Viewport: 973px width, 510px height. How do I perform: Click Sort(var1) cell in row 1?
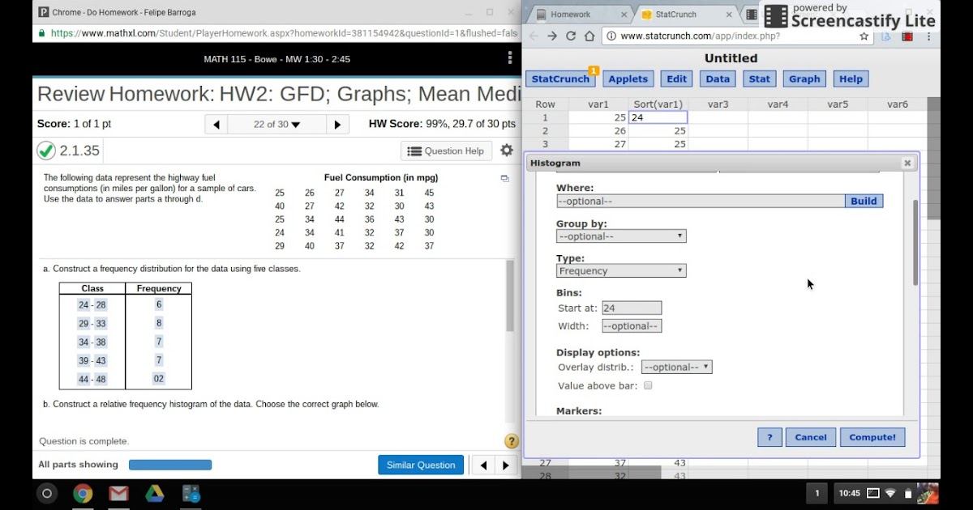pyautogui.click(x=658, y=117)
